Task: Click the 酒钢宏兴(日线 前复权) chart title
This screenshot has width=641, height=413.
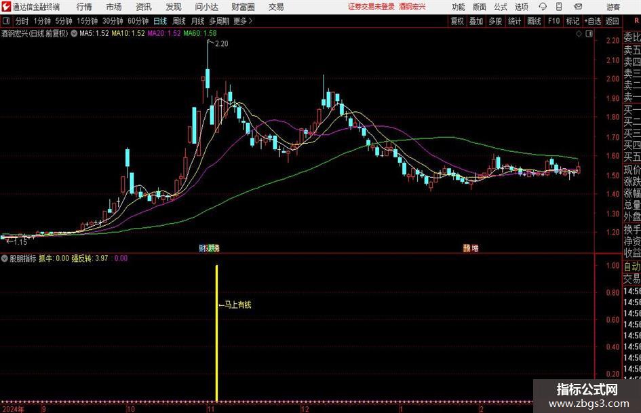Action: [x=35, y=33]
